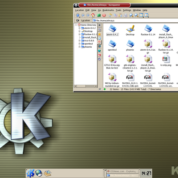
Task: Open the Network sidebar tab
Action: tap(99, 47)
